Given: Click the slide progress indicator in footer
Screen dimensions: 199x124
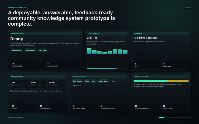Looking at the screenshot, I should [175, 117].
